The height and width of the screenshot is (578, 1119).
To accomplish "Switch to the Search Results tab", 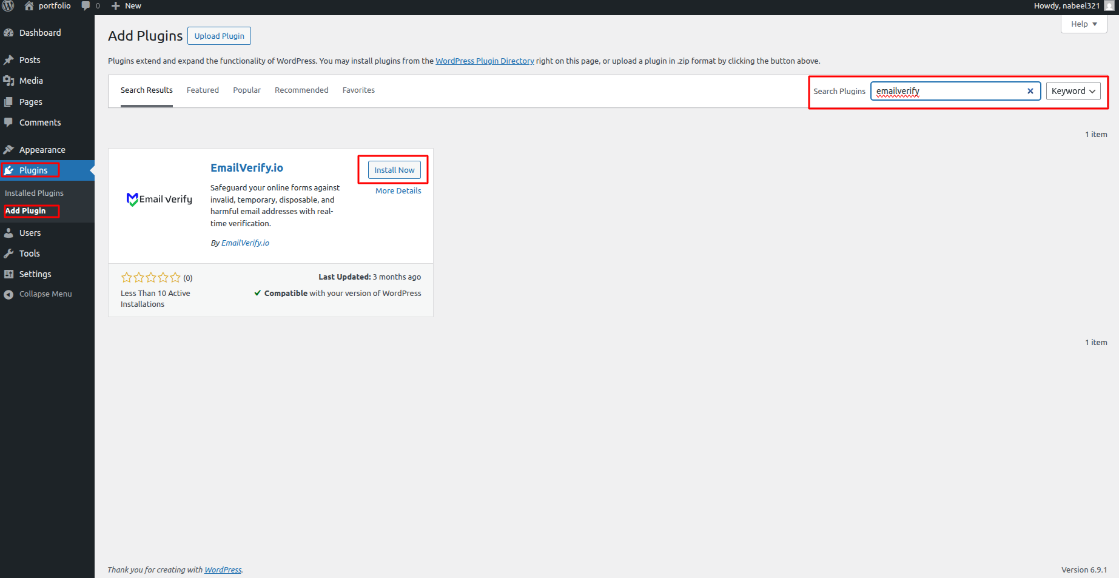I will (147, 90).
